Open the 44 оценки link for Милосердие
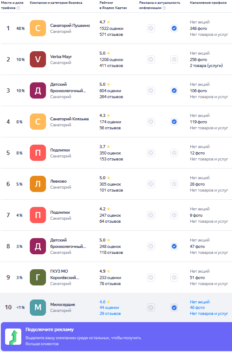The width and height of the screenshot is (232, 352). 109,308
